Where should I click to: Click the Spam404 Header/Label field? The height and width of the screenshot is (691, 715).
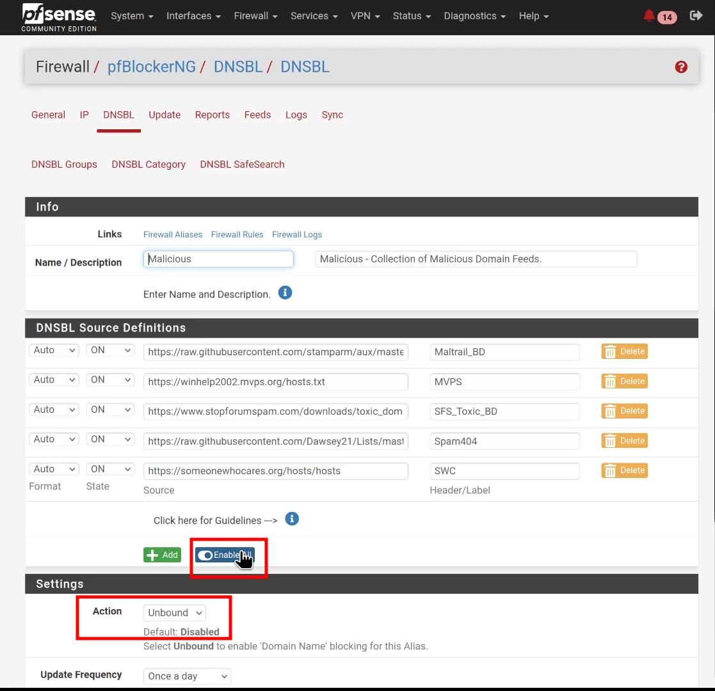[504, 441]
